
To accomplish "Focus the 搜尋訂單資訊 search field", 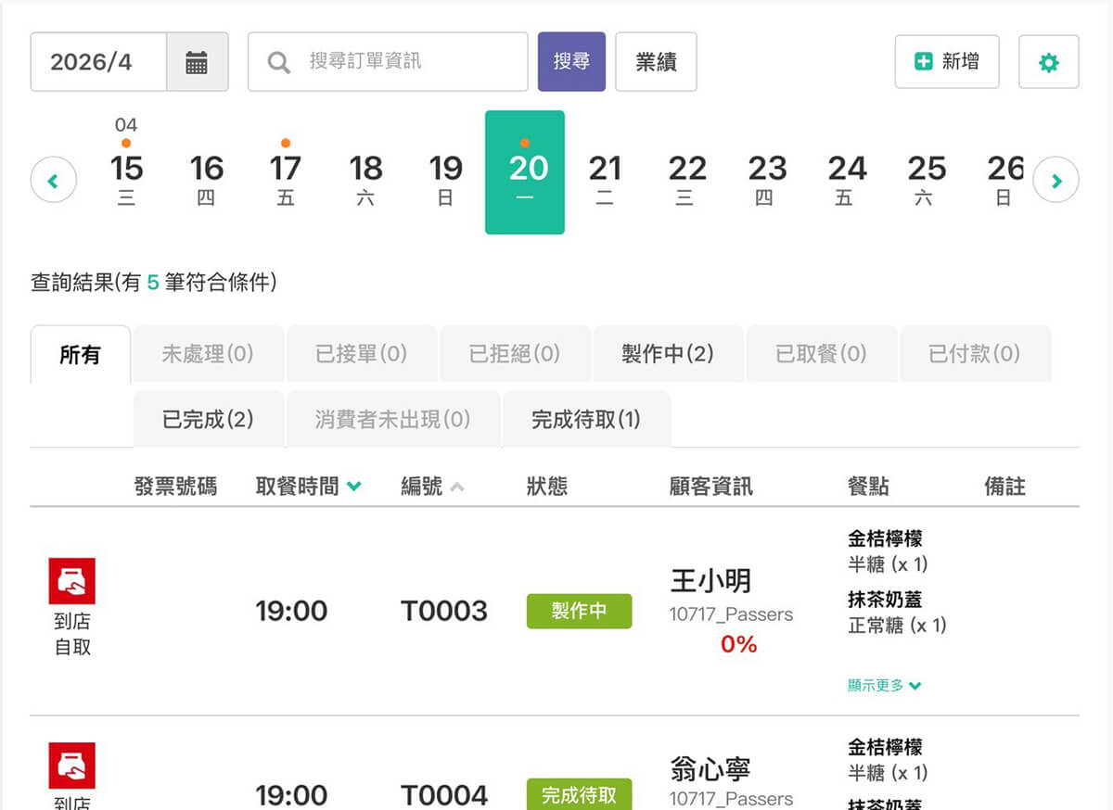I will 408,62.
